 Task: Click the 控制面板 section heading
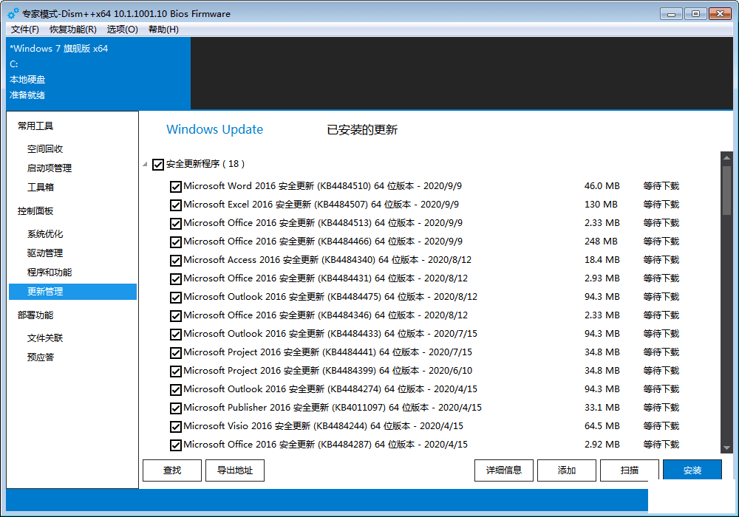(35, 211)
